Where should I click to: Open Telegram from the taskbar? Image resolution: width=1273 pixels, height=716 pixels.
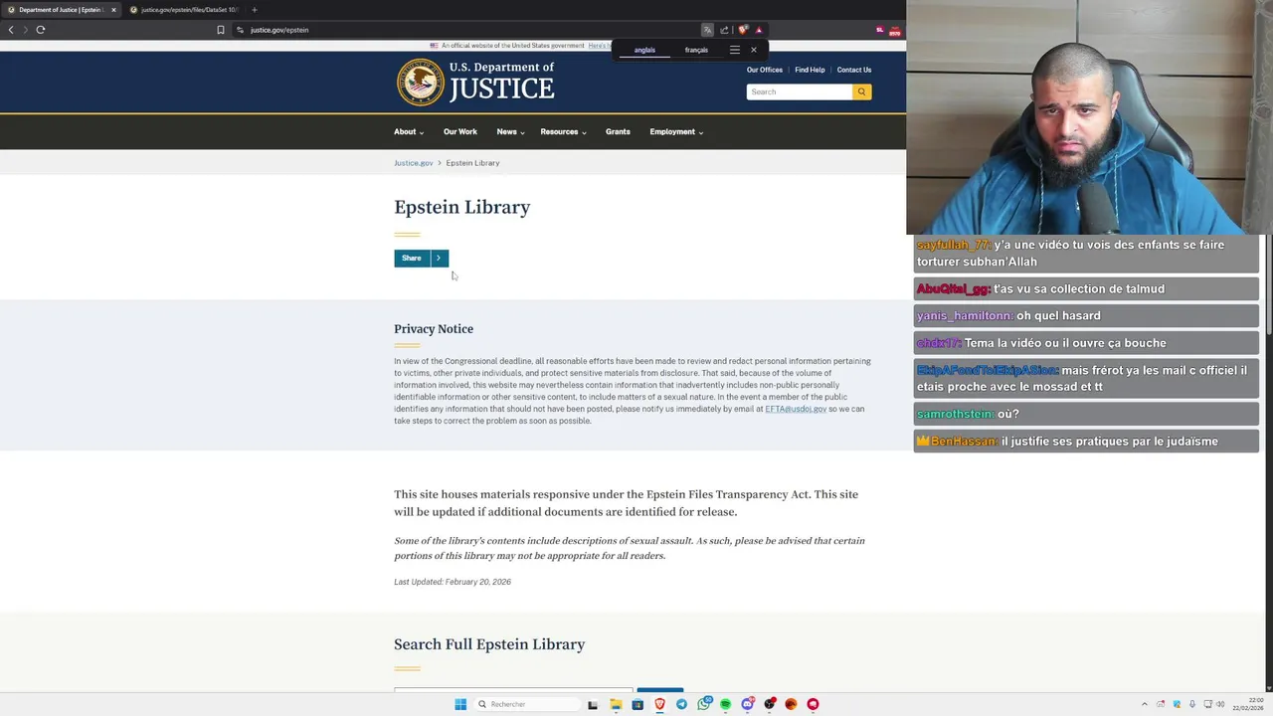[x=681, y=704]
